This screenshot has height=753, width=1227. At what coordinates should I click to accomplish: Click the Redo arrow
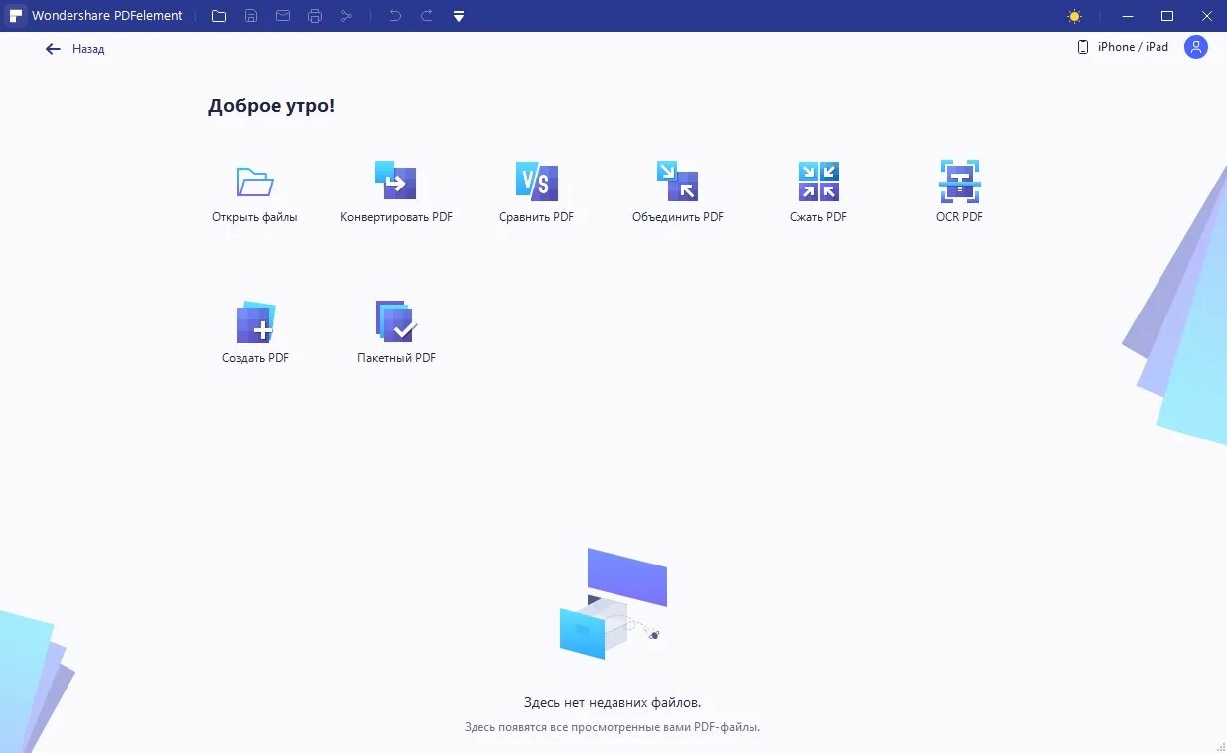pos(426,15)
